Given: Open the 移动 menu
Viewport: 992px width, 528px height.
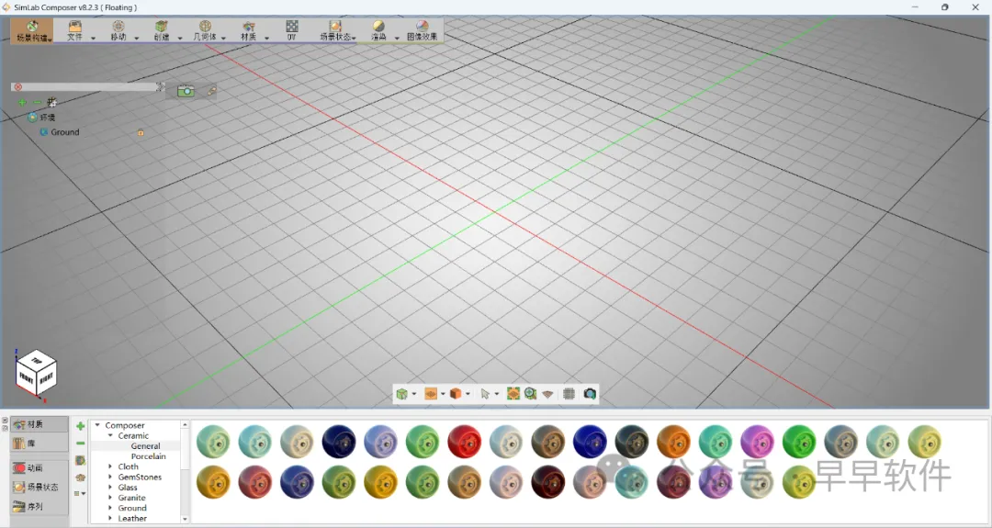Looking at the screenshot, I should pos(118,30).
